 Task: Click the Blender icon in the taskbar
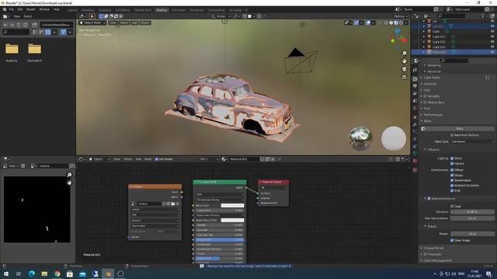click(108, 274)
